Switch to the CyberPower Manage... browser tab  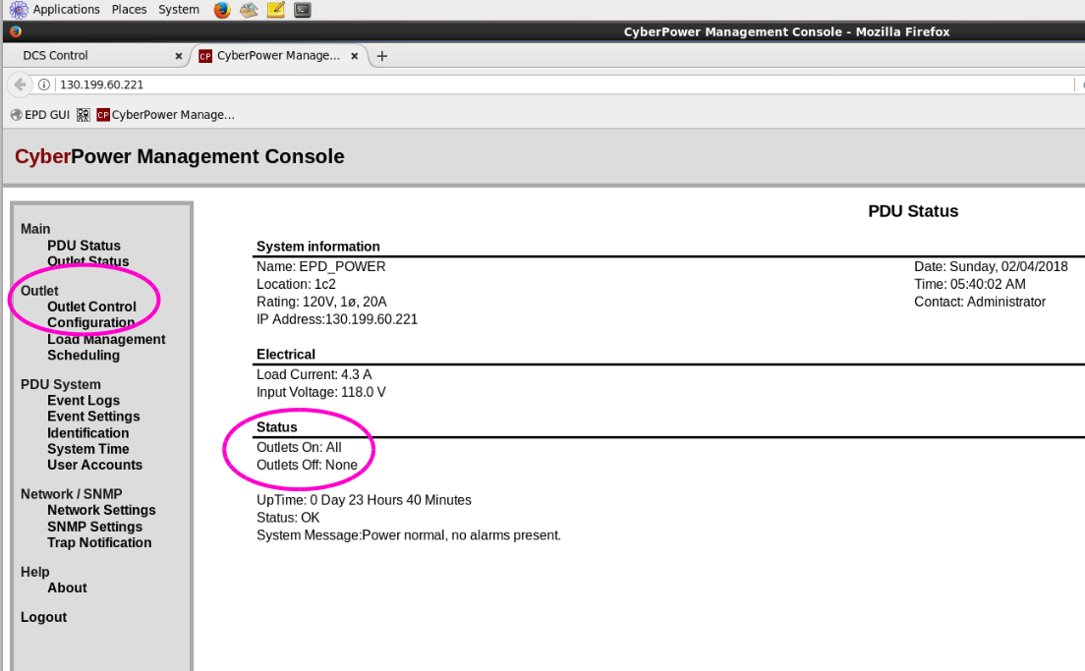click(x=278, y=55)
